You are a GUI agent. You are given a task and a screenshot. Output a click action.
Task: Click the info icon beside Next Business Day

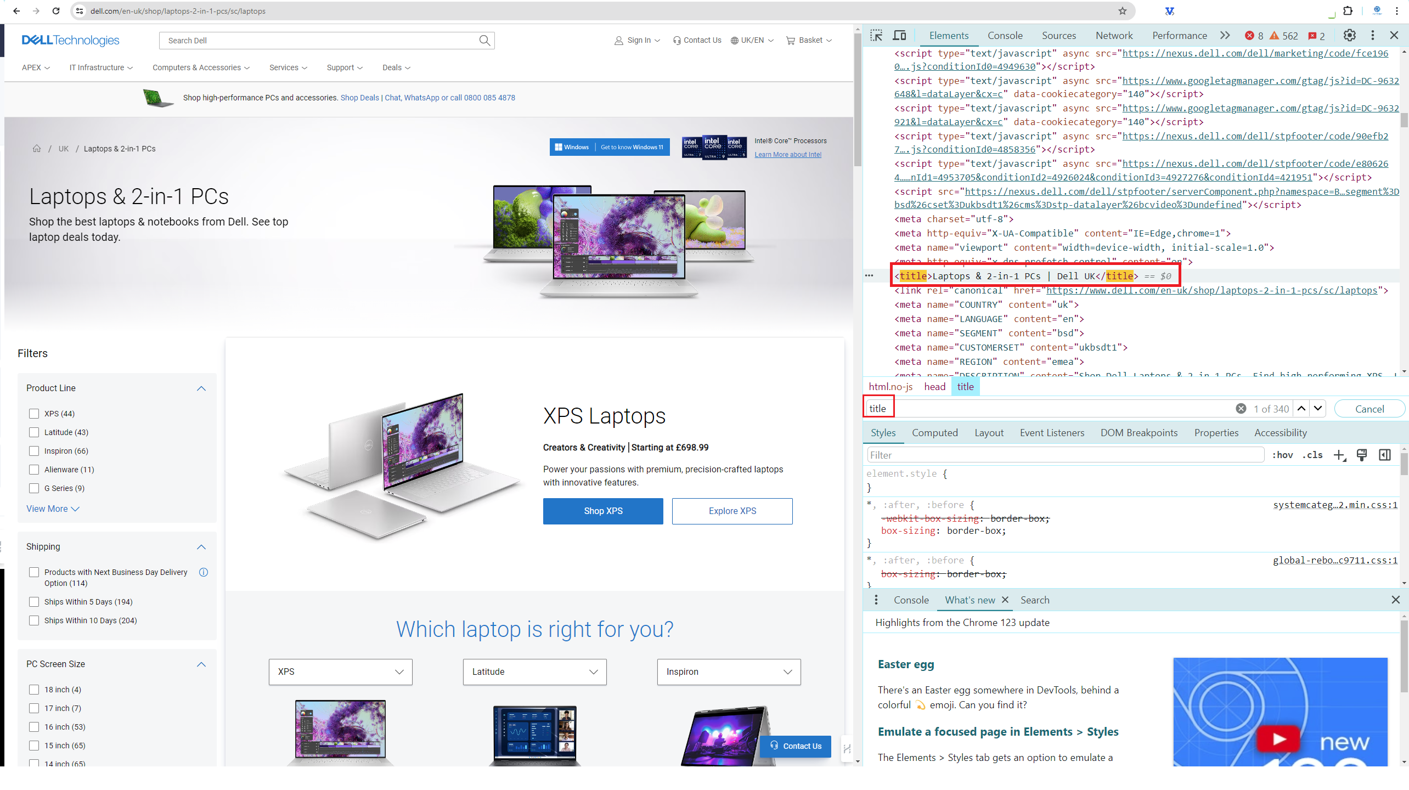[x=204, y=572]
